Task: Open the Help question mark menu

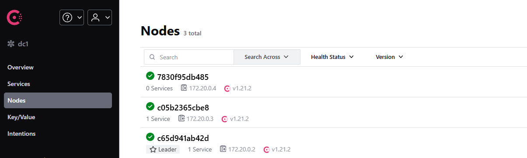Action: coord(72,17)
